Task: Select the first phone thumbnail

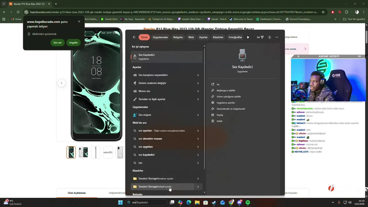Action: [x=71, y=152]
